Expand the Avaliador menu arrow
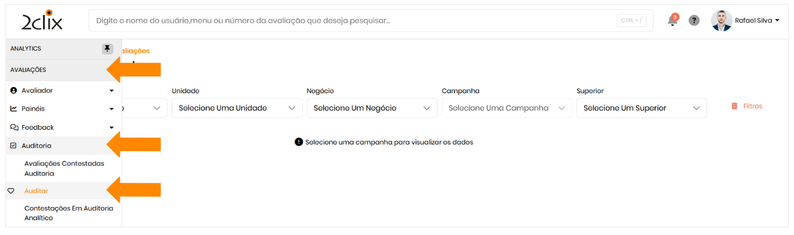This screenshot has width=794, height=235. [112, 91]
